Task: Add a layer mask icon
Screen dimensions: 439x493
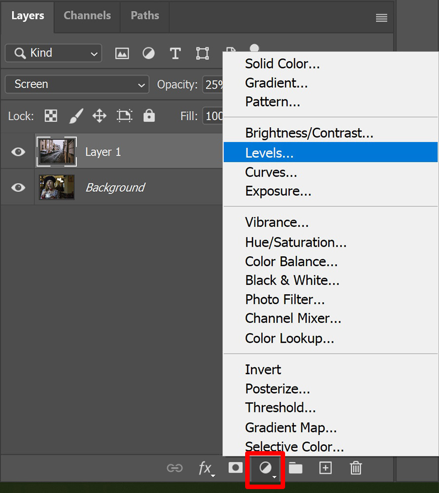Action: 236,468
